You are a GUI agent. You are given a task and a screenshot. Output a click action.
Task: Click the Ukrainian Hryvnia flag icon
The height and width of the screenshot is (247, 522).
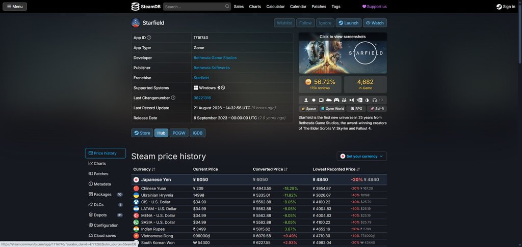pyautogui.click(x=136, y=195)
